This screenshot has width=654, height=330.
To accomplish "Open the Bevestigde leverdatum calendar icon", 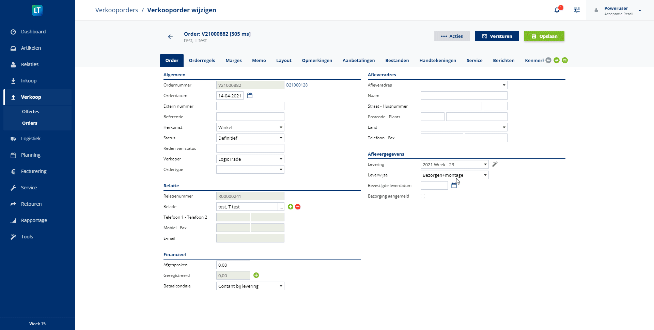I will pos(454,186).
